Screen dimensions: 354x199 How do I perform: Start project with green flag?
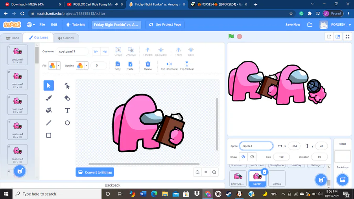point(231,37)
